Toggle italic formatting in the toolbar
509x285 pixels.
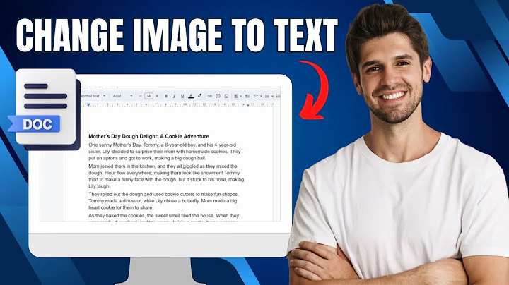click(x=174, y=96)
